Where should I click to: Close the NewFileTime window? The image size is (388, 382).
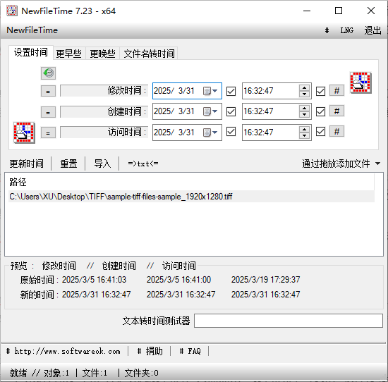pyautogui.click(x=371, y=11)
